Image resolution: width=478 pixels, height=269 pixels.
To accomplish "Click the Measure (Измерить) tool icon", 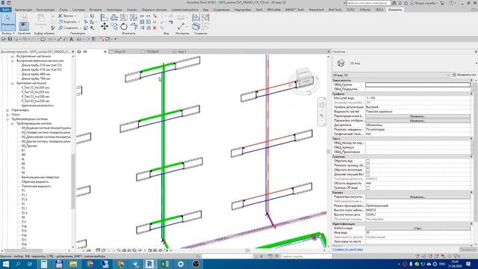I will (181, 26).
